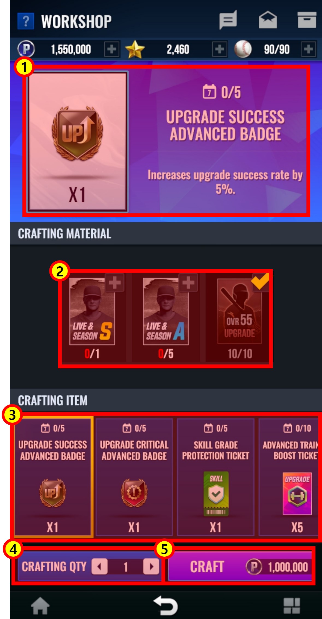Viewport: 322px width, 619px height.
Task: Select Advanced Train Boost Ticket item
Action: coord(289,477)
